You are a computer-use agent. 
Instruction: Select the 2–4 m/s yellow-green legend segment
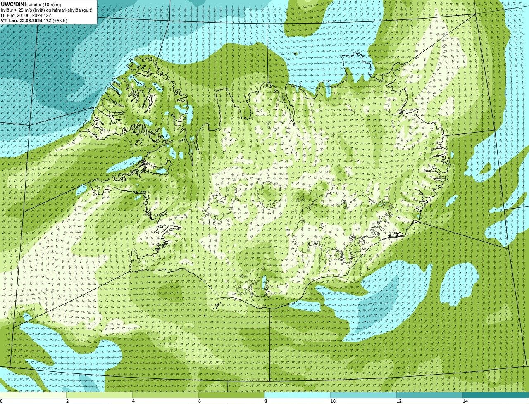(x=99, y=395)
